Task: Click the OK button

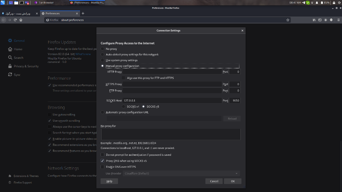Action: pyautogui.click(x=233, y=181)
